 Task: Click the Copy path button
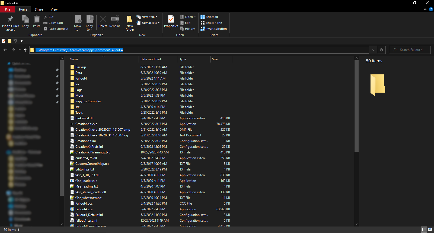point(53,23)
